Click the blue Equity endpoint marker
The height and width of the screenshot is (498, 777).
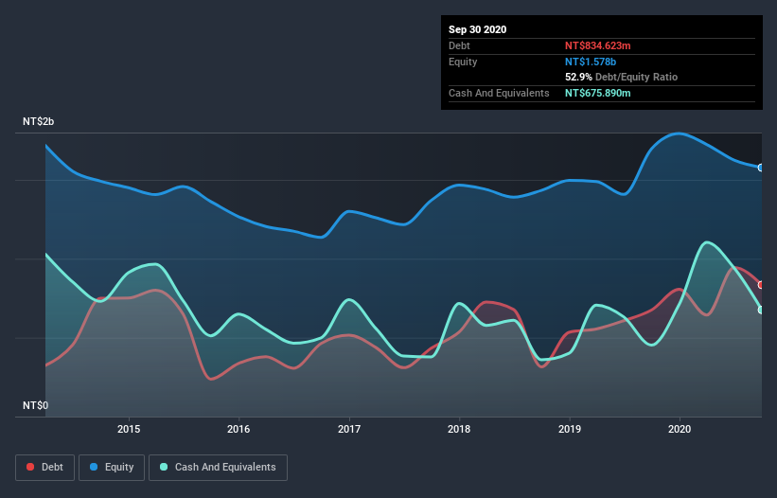pyautogui.click(x=761, y=168)
